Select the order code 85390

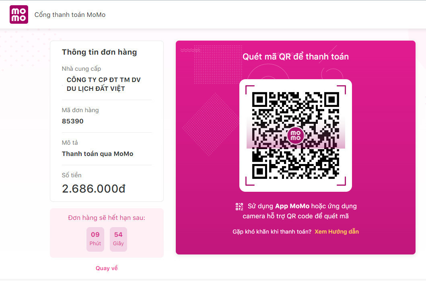click(72, 121)
